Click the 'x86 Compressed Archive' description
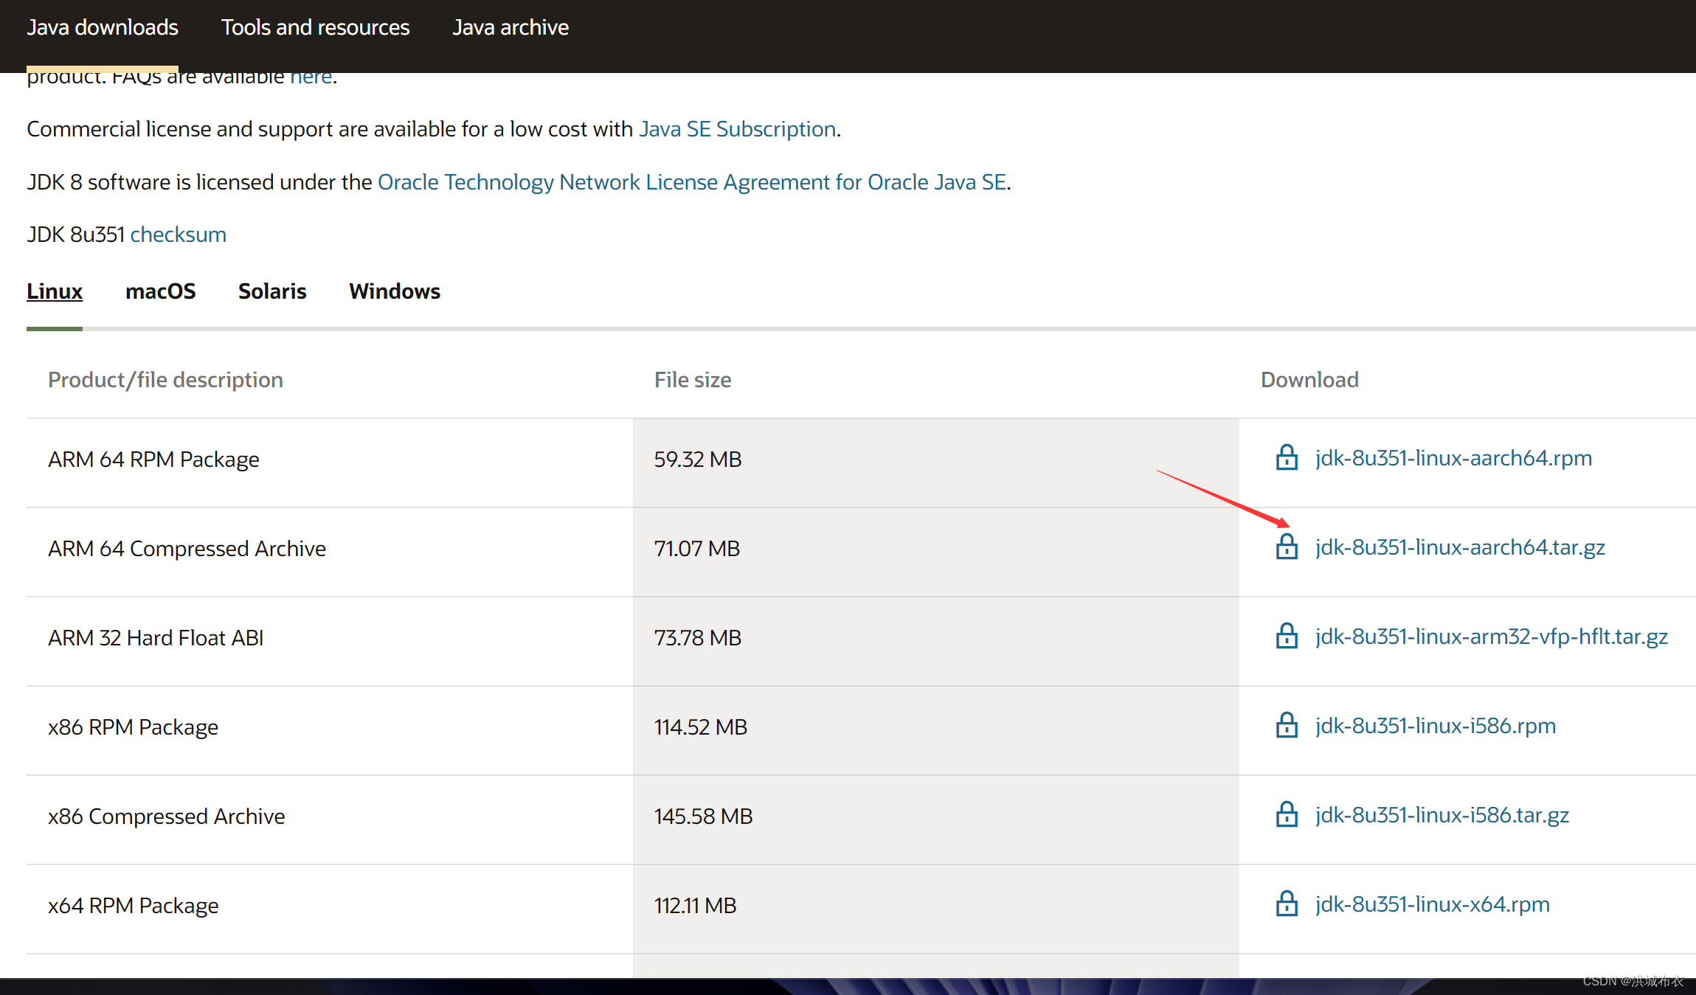This screenshot has height=995, width=1696. (166, 817)
